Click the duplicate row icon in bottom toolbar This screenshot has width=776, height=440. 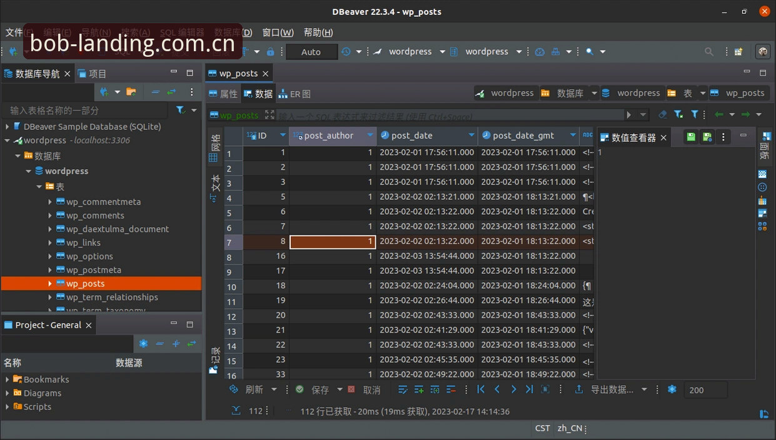click(x=435, y=389)
